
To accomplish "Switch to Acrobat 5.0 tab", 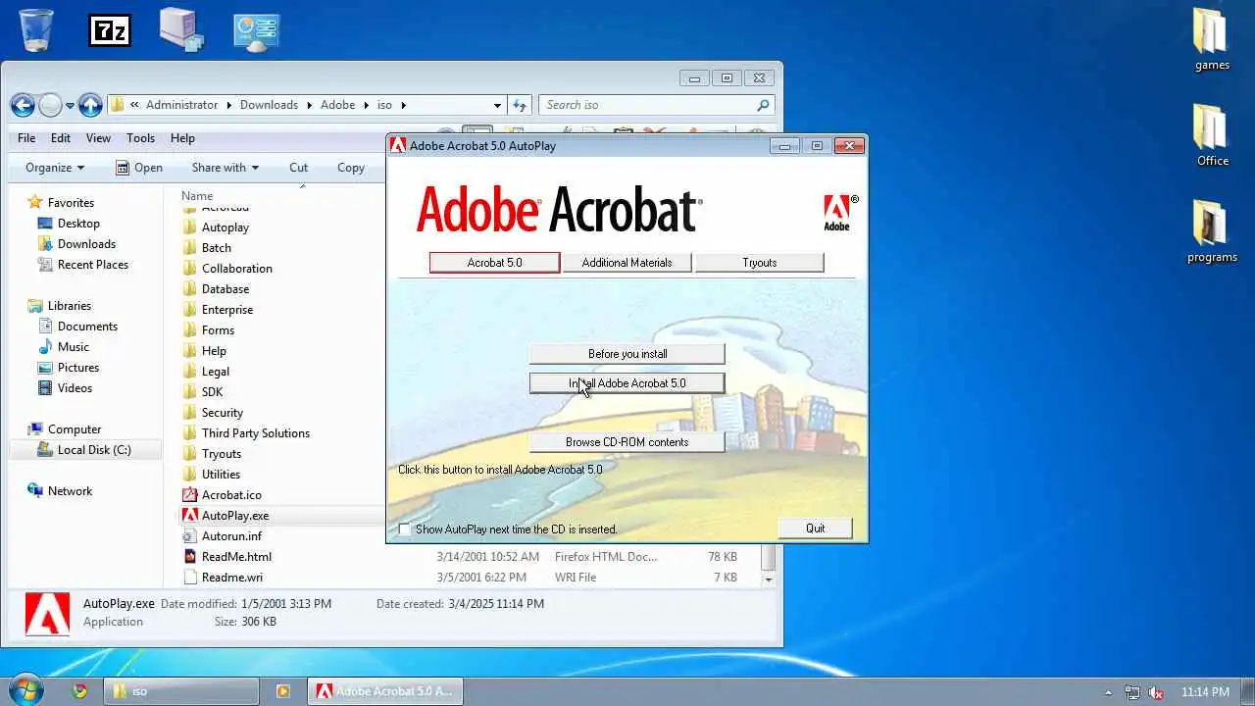I will coord(494,263).
